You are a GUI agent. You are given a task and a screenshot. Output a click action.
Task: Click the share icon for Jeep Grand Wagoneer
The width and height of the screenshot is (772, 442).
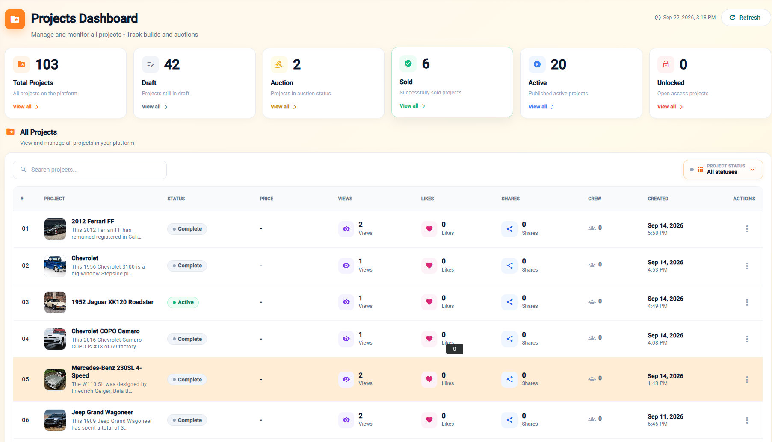(x=509, y=420)
